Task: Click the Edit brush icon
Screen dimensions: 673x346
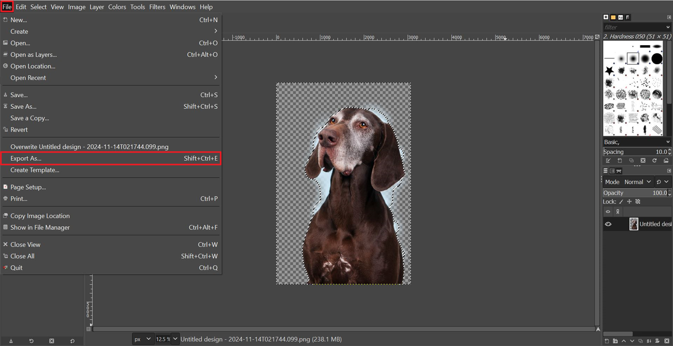Action: click(x=608, y=160)
